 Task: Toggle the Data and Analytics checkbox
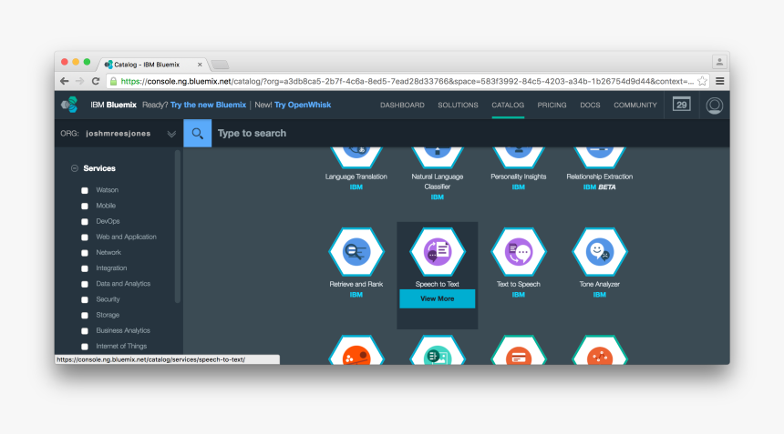point(85,284)
